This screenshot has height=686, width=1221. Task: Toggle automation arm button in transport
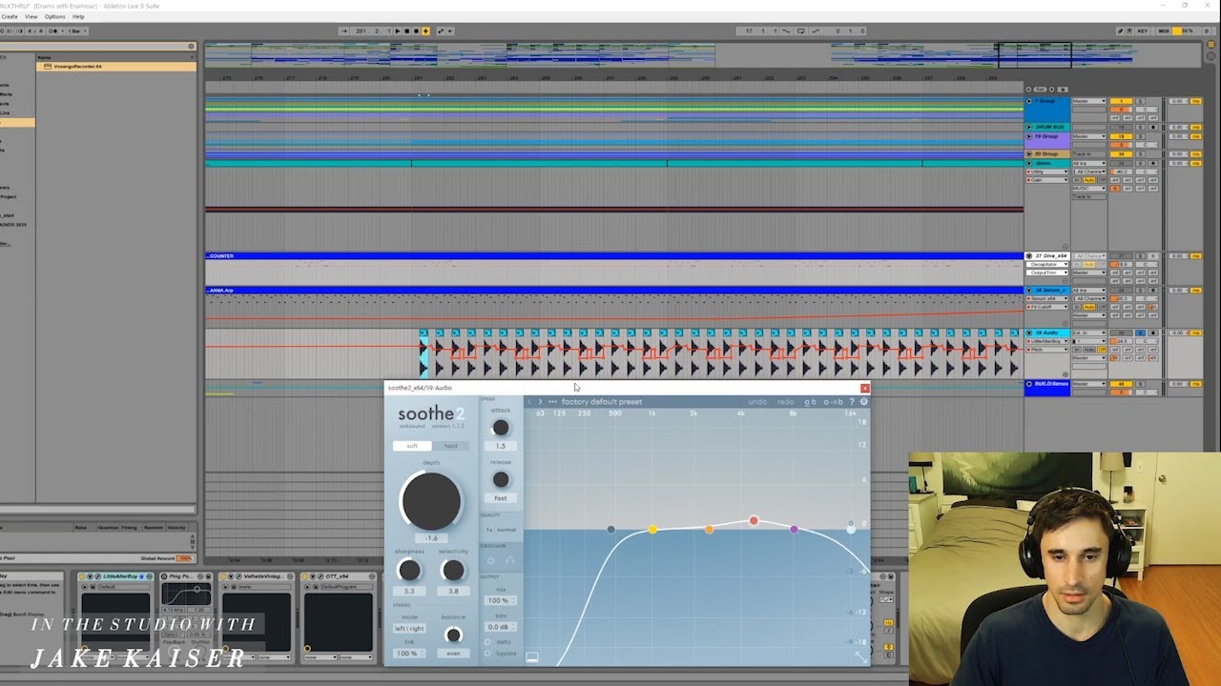tap(440, 30)
